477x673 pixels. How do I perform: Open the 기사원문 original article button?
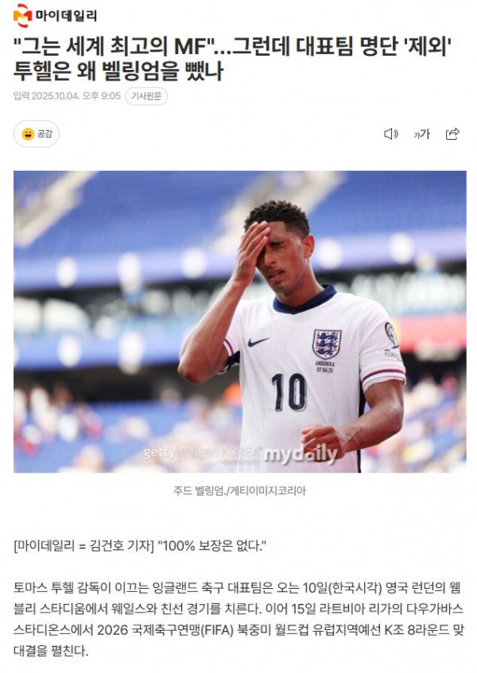point(146,96)
